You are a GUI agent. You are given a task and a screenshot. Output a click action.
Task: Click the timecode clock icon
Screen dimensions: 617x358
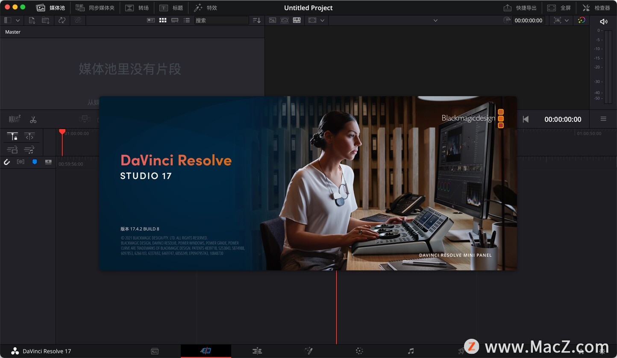507,20
